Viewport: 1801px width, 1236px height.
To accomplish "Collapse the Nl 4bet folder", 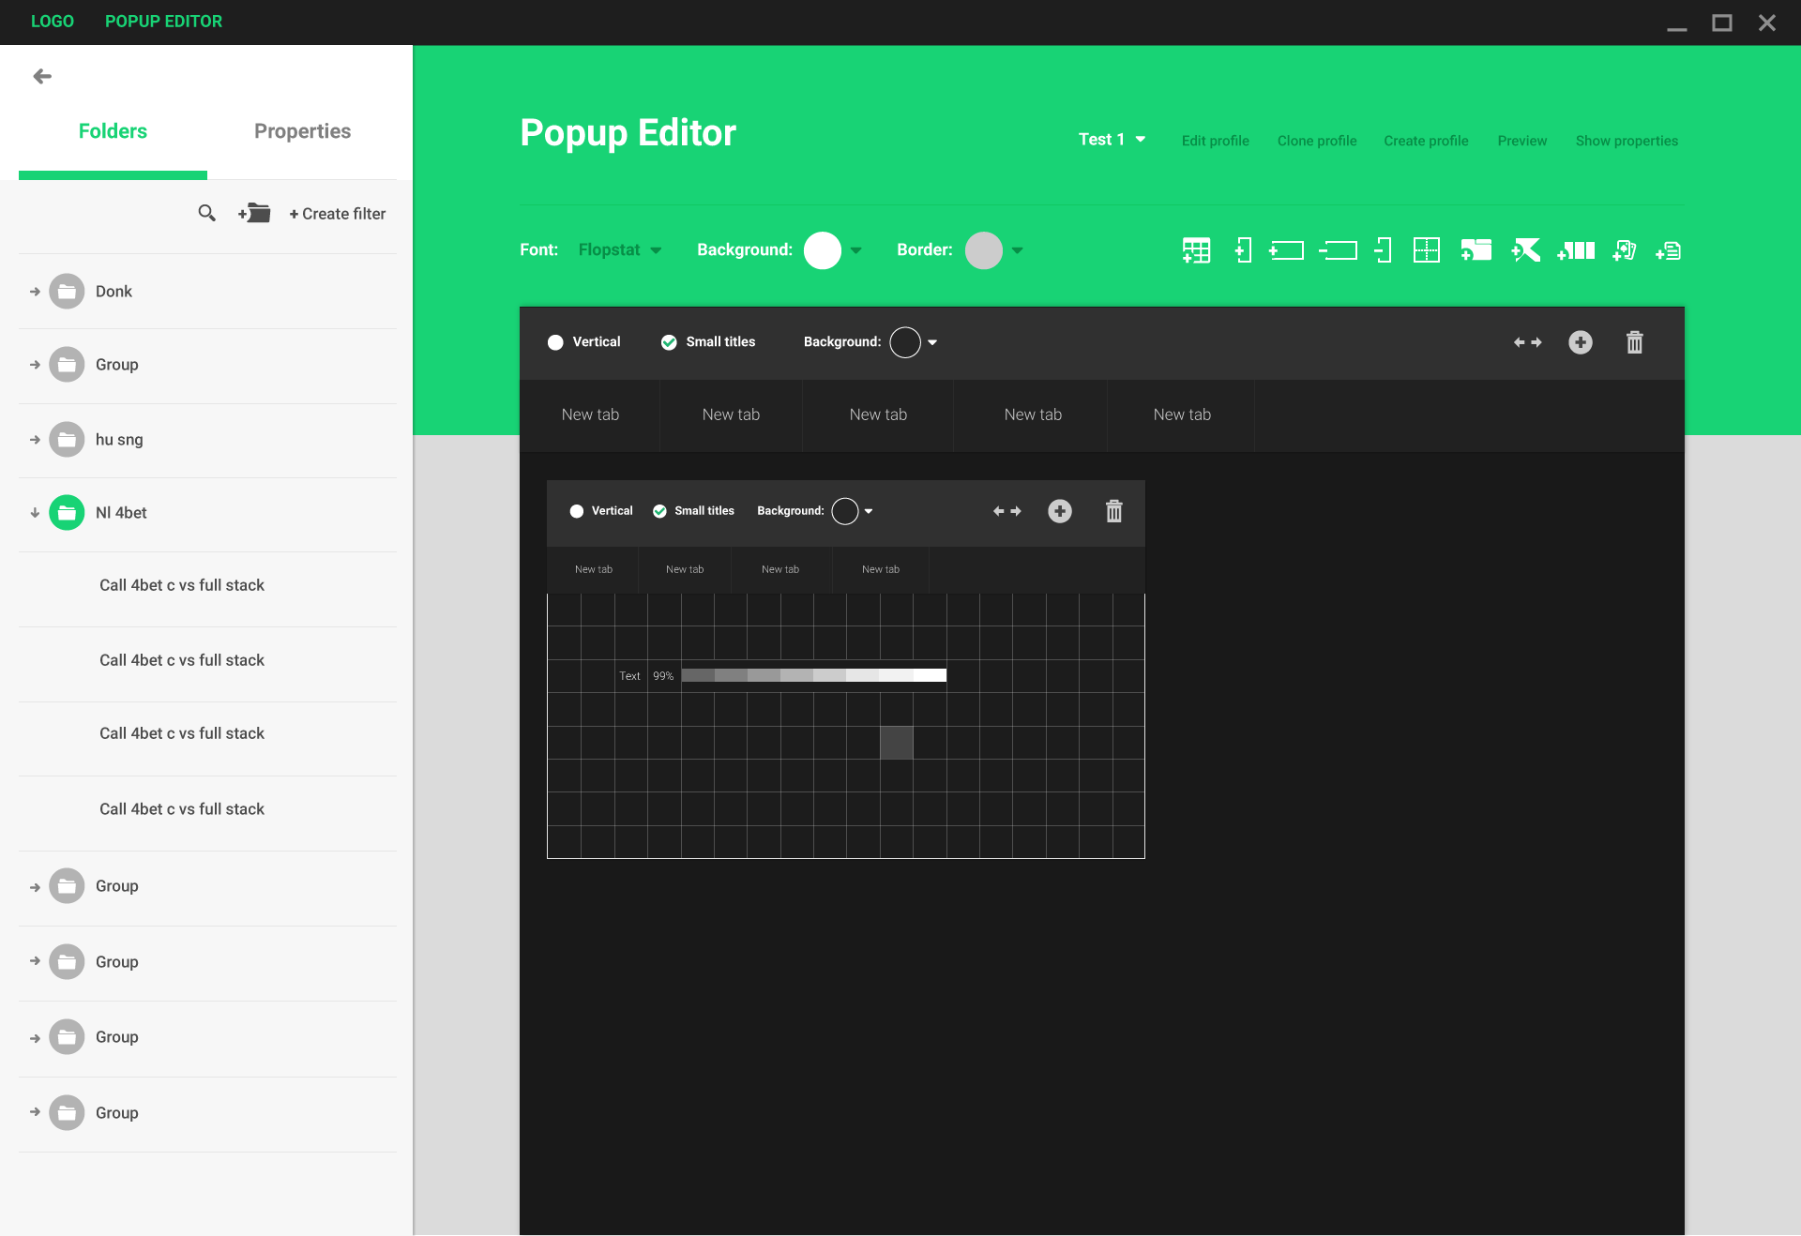I will point(35,513).
